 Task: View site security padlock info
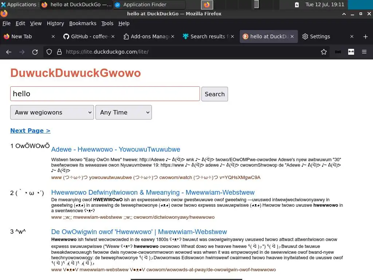tap(59, 52)
